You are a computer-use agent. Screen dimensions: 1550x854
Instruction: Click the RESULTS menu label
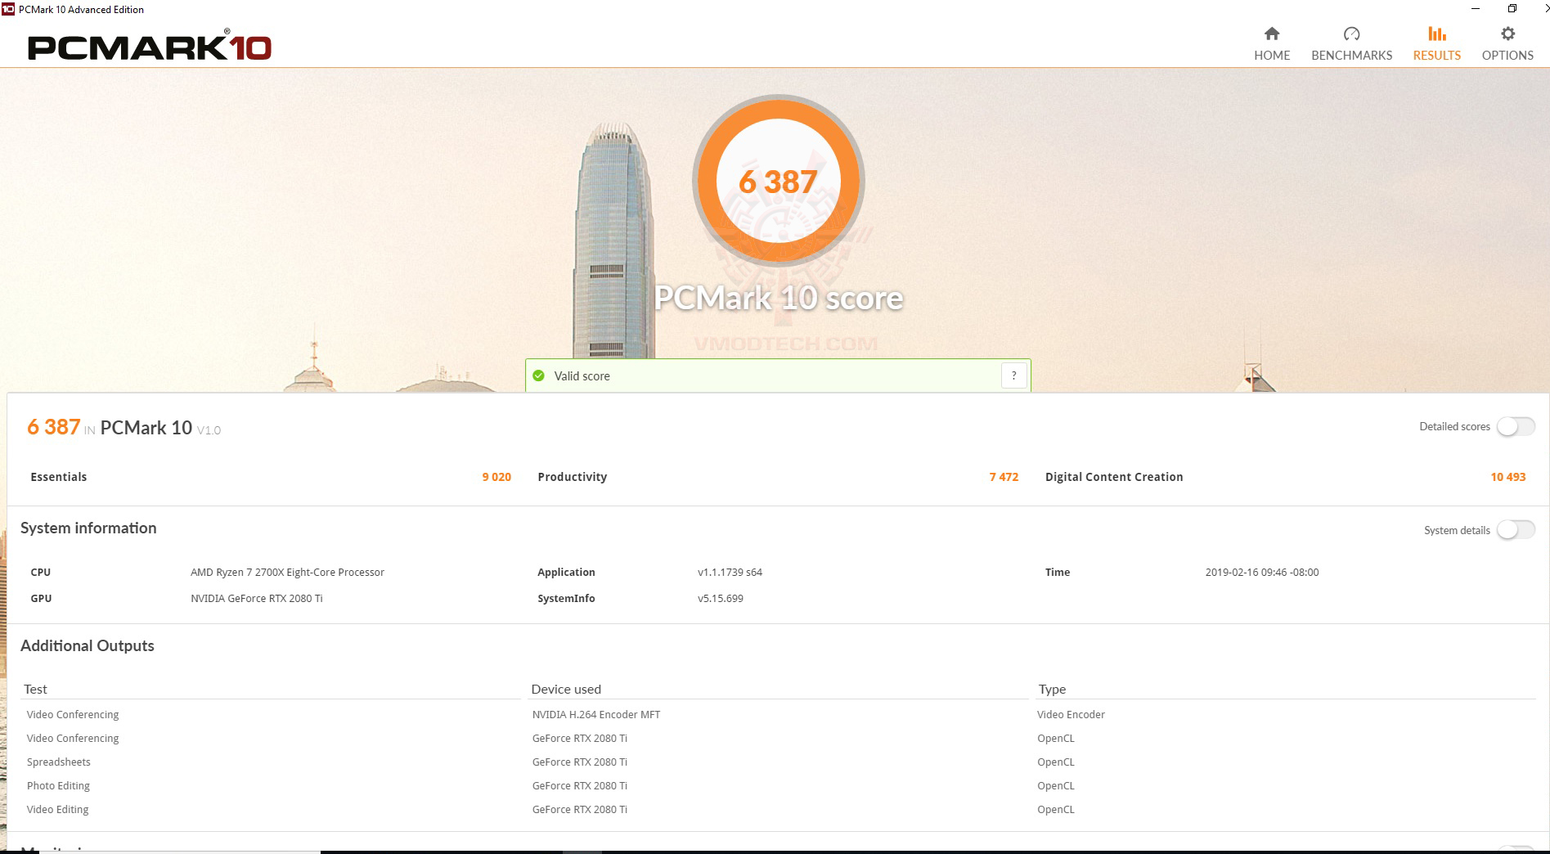click(x=1436, y=56)
